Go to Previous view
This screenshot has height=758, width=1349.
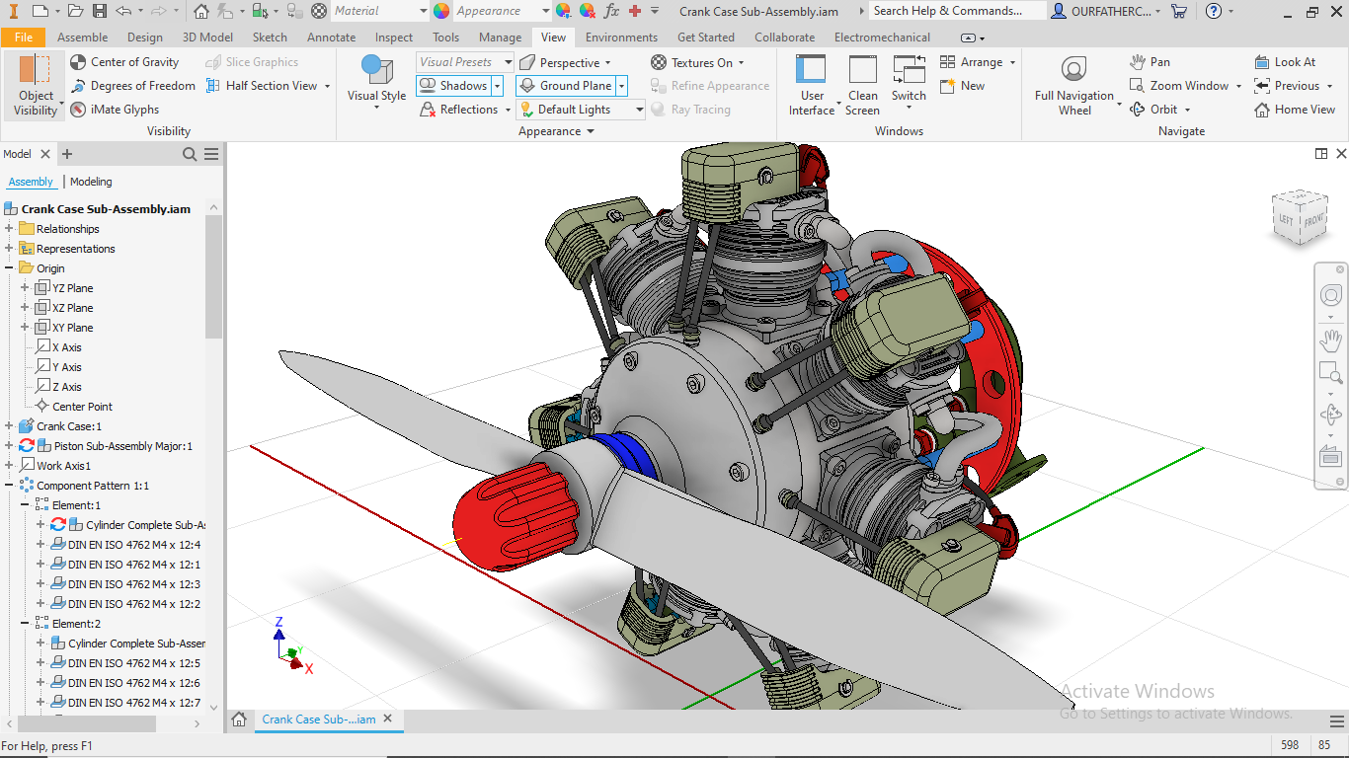click(x=1287, y=86)
